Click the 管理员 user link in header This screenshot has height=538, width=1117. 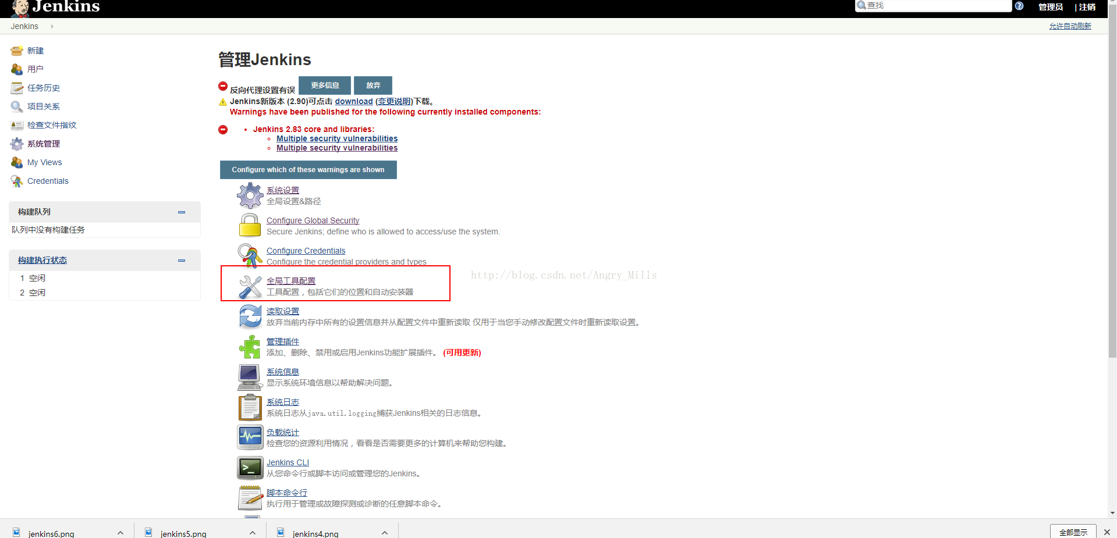point(1051,7)
